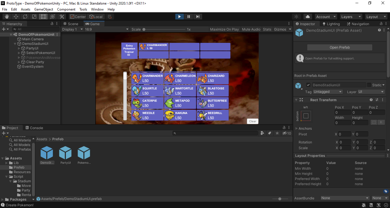Viewport: 390px width, 208px height.
Task: Enable the Static checkbox
Action: 369,85
